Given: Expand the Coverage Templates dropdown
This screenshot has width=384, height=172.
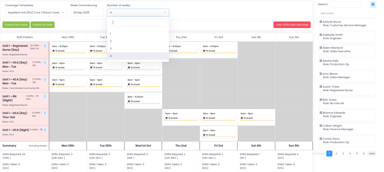Looking at the screenshot, I should 36,12.
